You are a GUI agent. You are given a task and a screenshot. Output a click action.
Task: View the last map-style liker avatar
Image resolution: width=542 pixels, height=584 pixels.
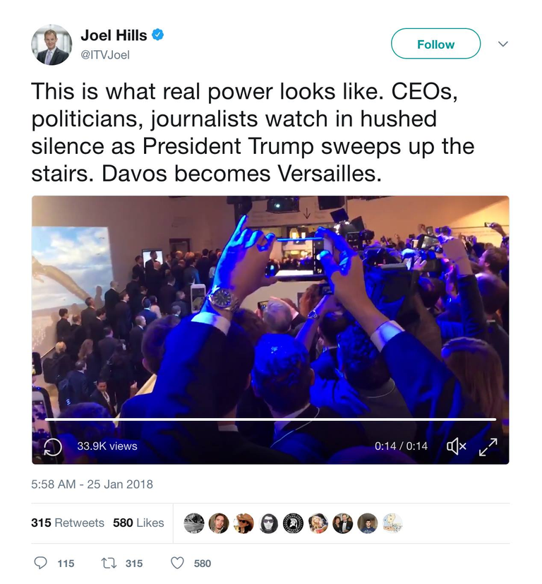[392, 523]
